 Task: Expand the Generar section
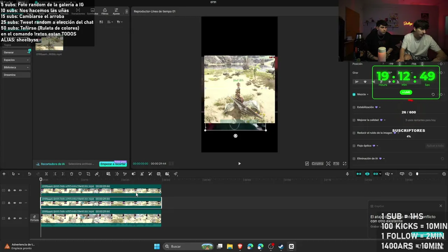(x=16, y=52)
